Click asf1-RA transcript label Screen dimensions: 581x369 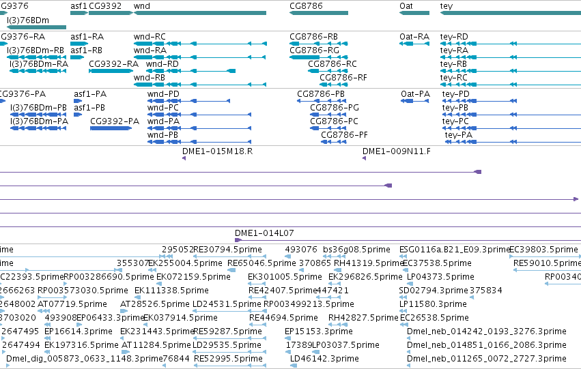click(x=87, y=37)
